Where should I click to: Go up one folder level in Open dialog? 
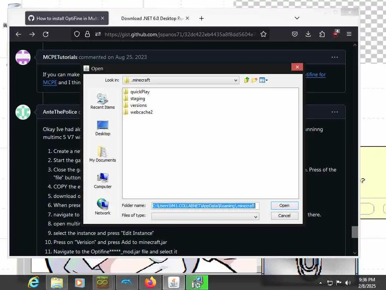247,80
